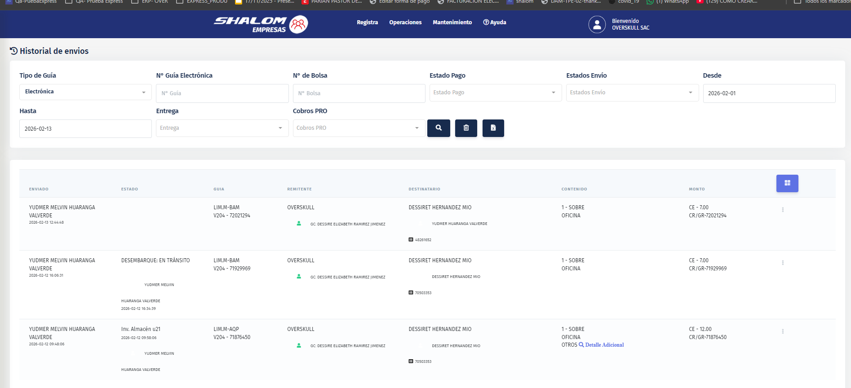Open the Mantenimiento menu
851x388 pixels.
pos(452,22)
